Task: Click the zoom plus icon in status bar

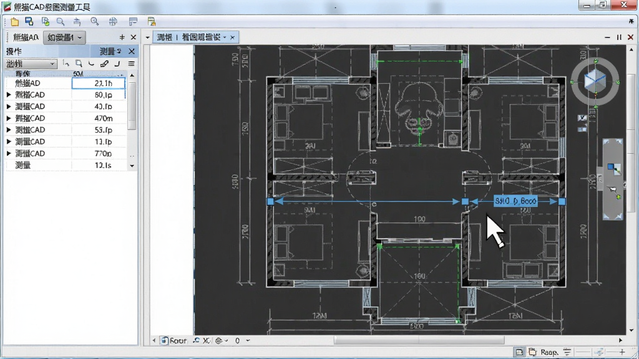Action: click(622, 352)
